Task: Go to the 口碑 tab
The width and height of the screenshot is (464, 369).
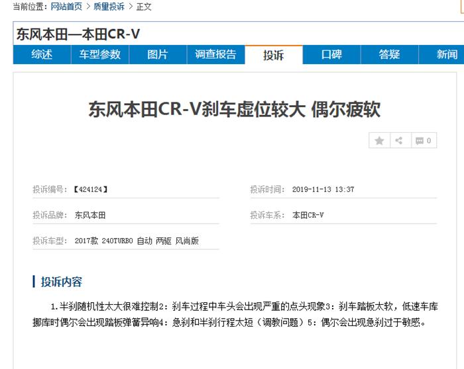Action: point(331,55)
